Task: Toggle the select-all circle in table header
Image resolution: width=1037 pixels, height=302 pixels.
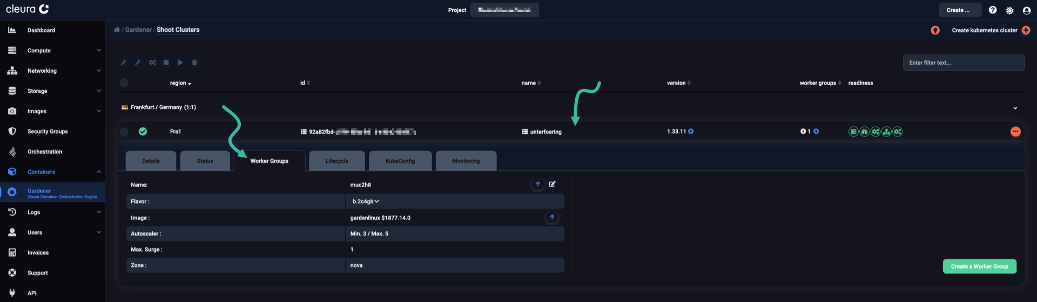Action: [124, 83]
